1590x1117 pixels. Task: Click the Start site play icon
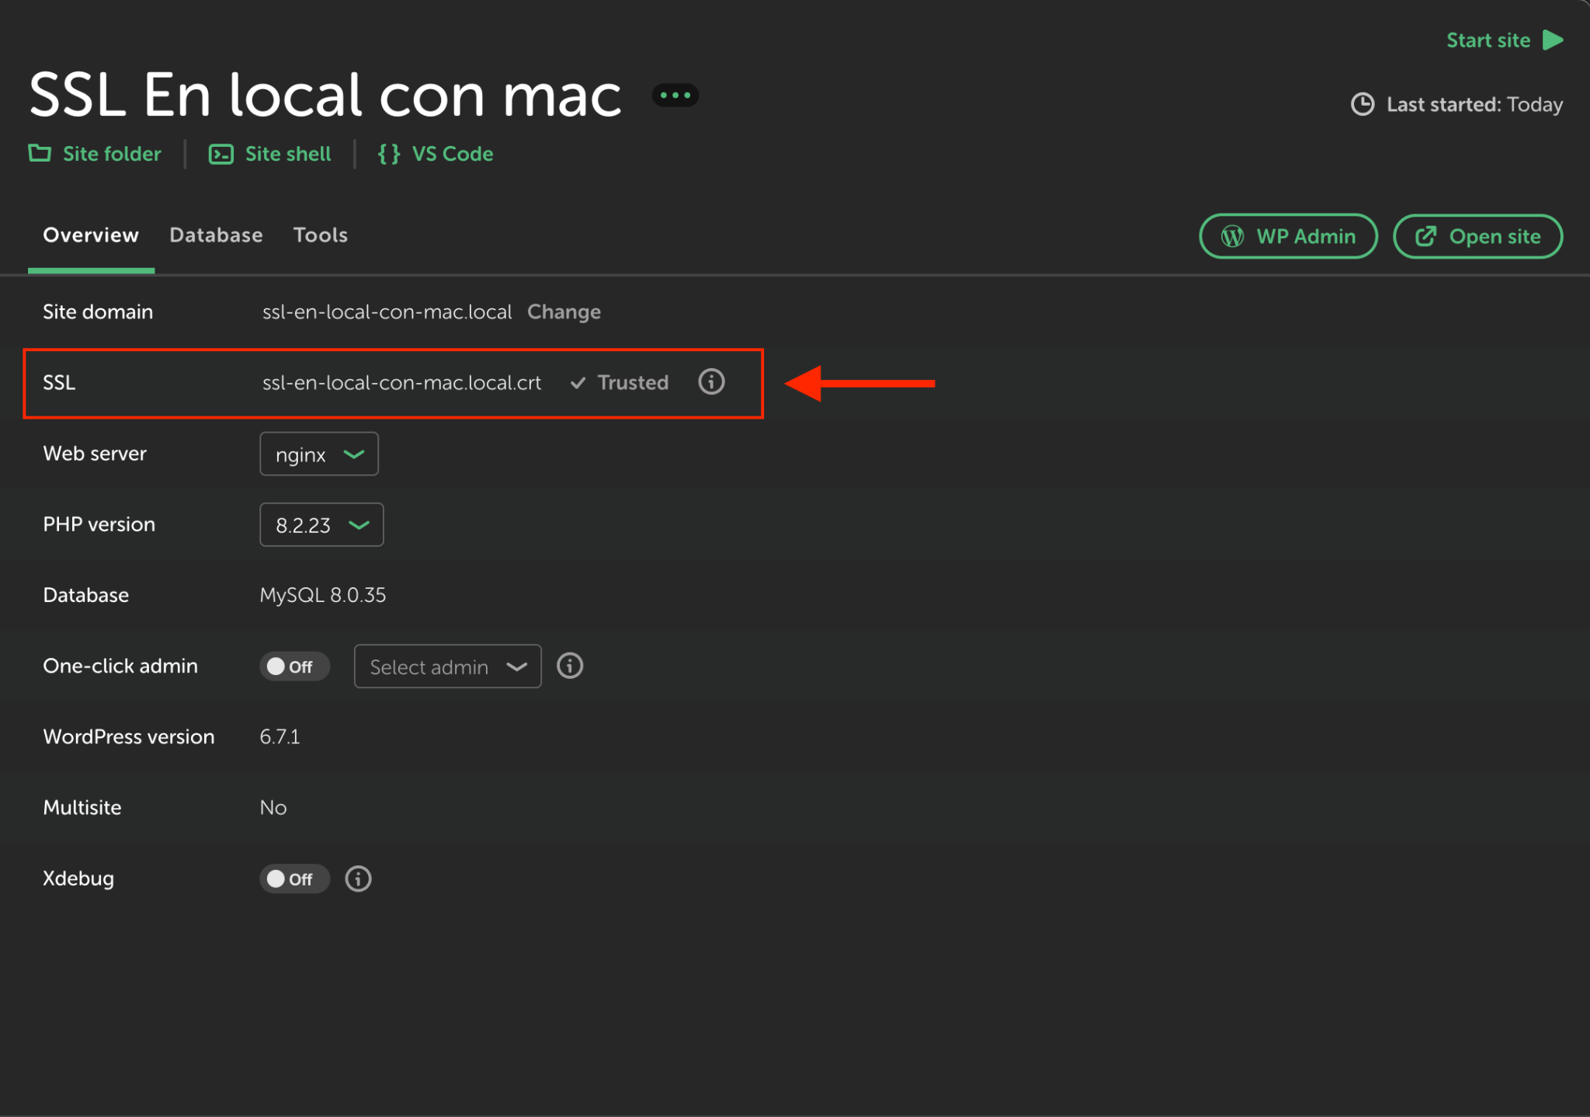(x=1552, y=40)
